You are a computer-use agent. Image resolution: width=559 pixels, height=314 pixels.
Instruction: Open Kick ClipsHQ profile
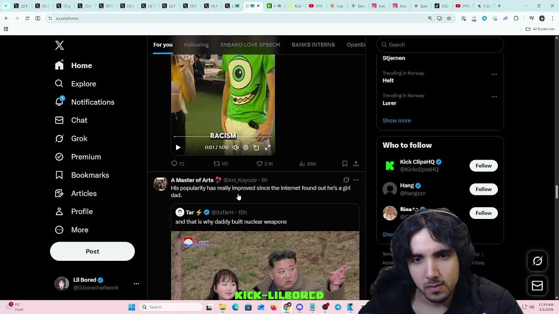pyautogui.click(x=417, y=162)
